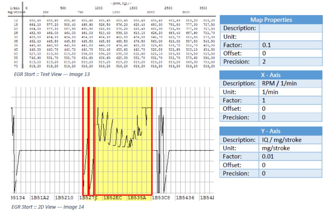This screenshot has height=211, width=328.
Task: Click address label 1B52EC on graph axis
Action: point(112,198)
